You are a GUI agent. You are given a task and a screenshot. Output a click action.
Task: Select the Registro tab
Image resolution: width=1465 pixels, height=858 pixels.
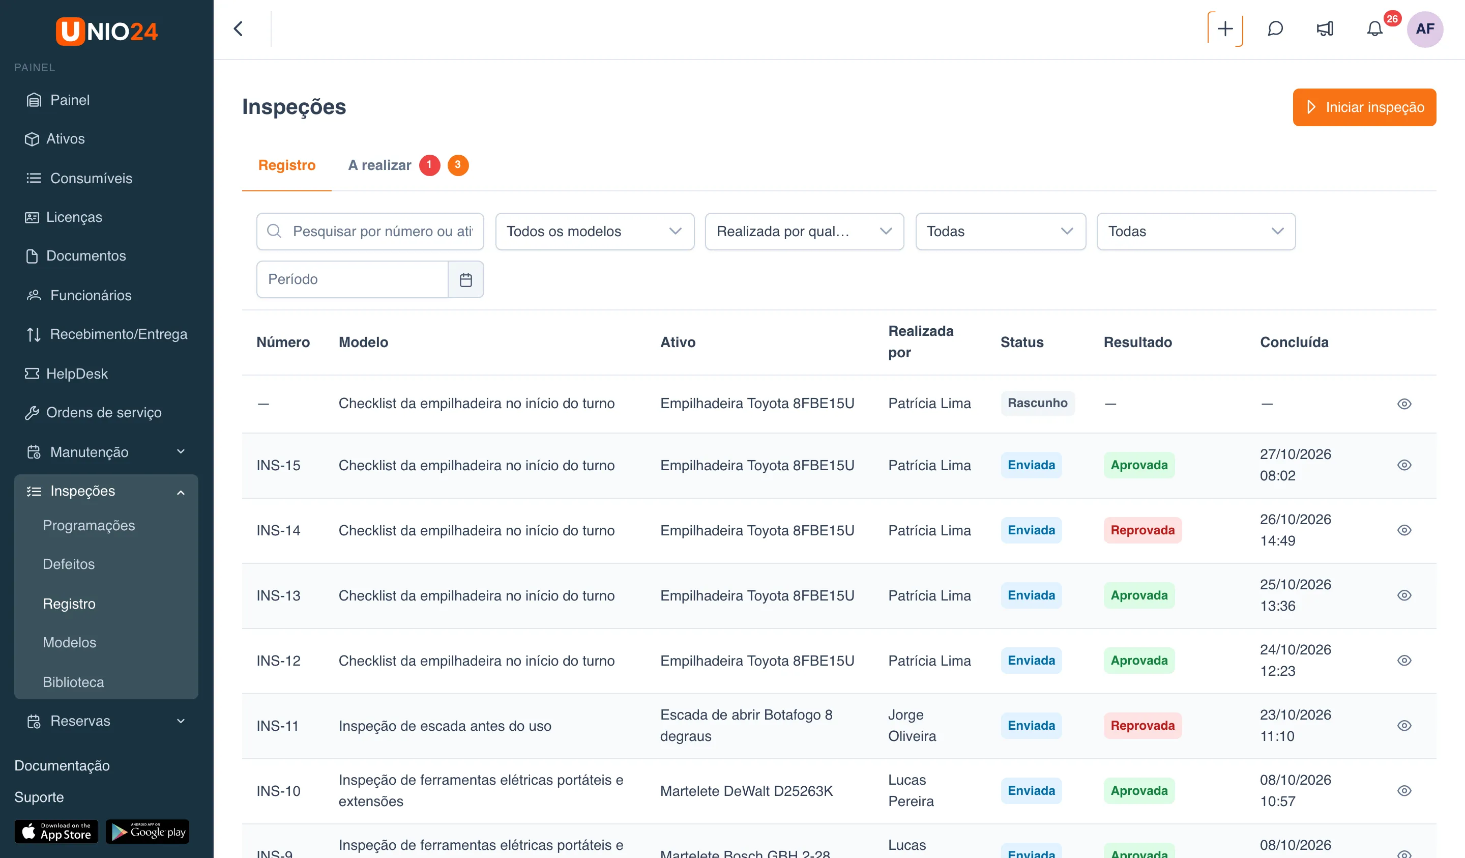coord(286,165)
